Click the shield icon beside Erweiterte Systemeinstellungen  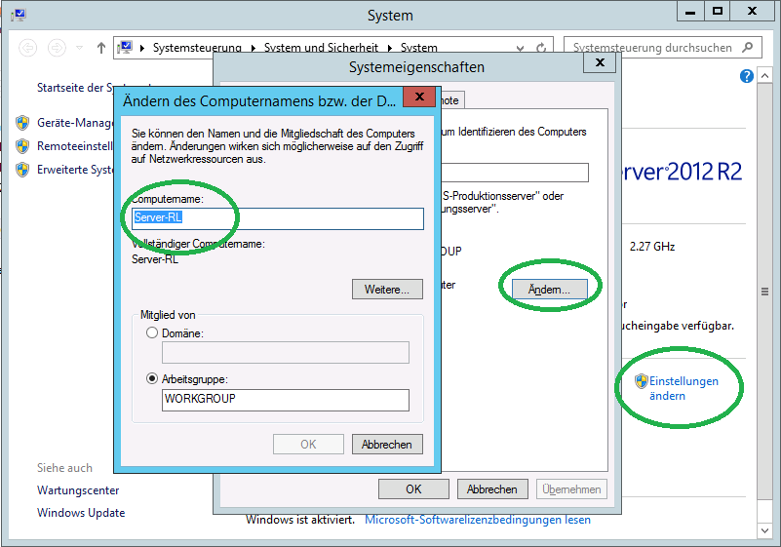point(22,170)
